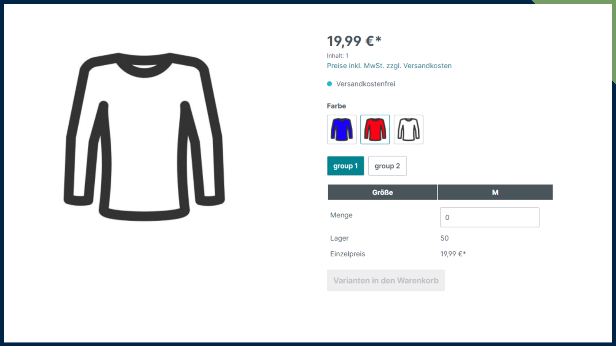616x346 pixels.
Task: Select the blue shirt color variant
Action: click(342, 129)
